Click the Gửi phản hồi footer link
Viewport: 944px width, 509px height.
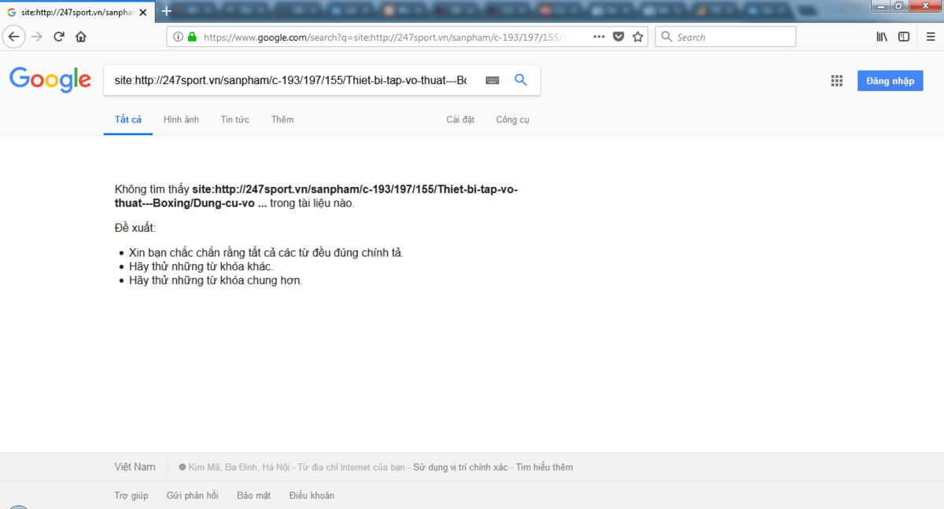point(193,496)
